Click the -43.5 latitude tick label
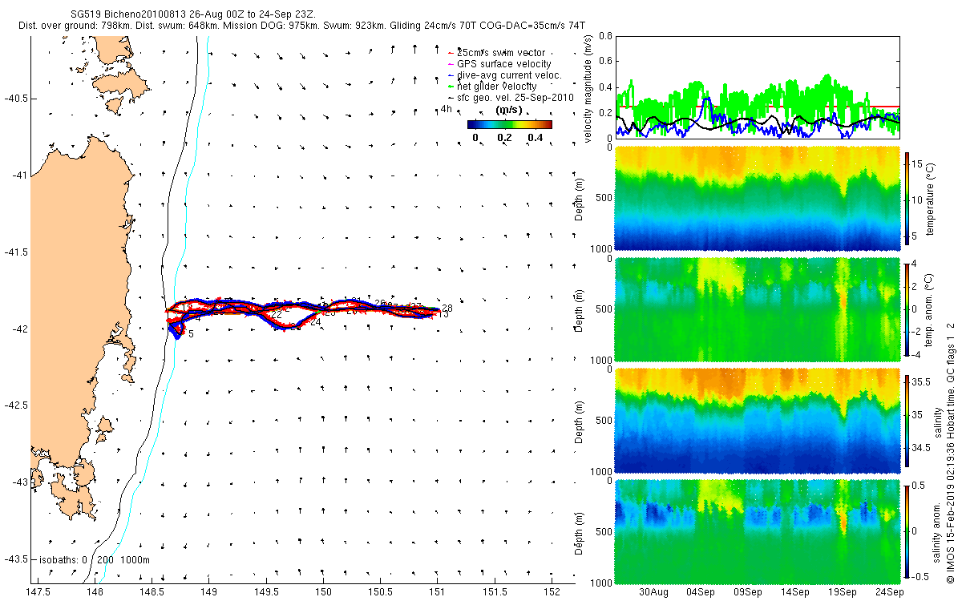Viewport: 962px width, 601px height. click(14, 559)
